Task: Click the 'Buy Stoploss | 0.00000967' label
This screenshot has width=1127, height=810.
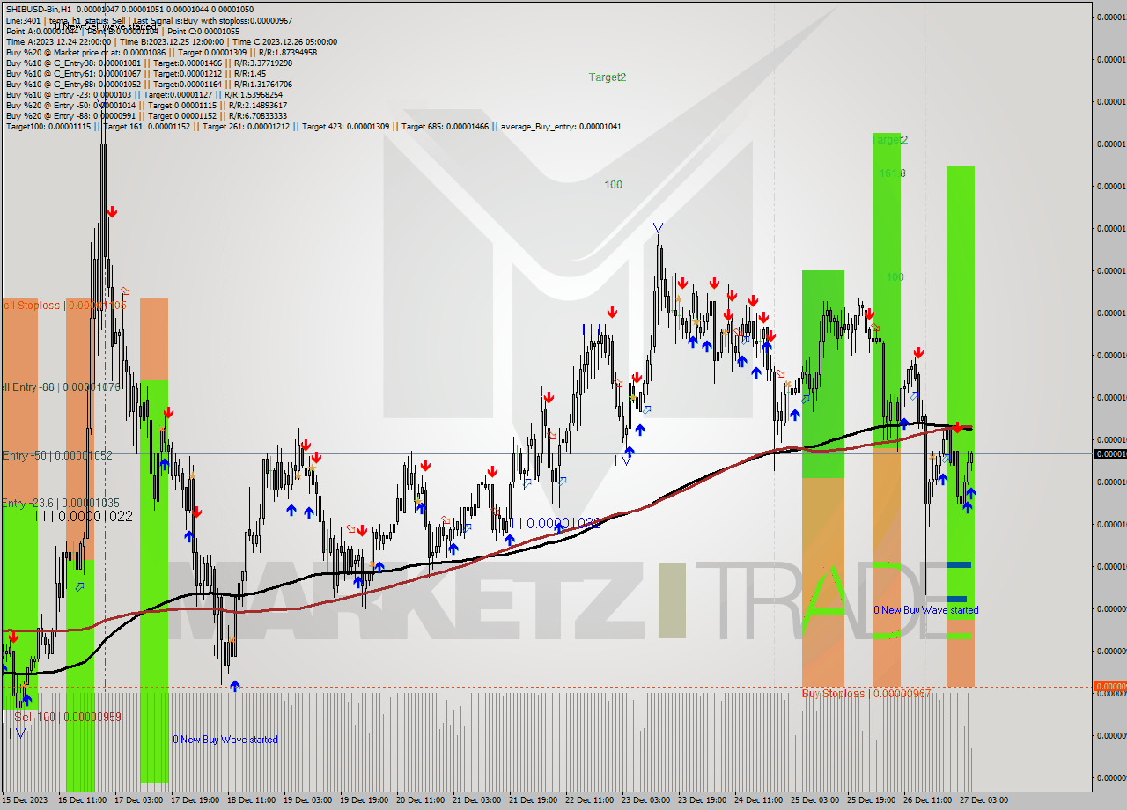Action: point(866,693)
